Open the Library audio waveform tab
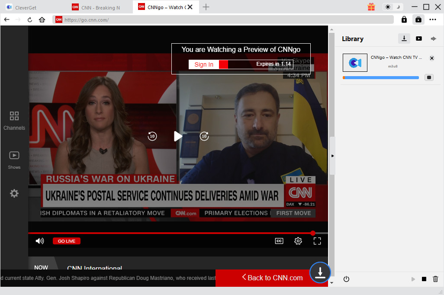 pos(433,38)
